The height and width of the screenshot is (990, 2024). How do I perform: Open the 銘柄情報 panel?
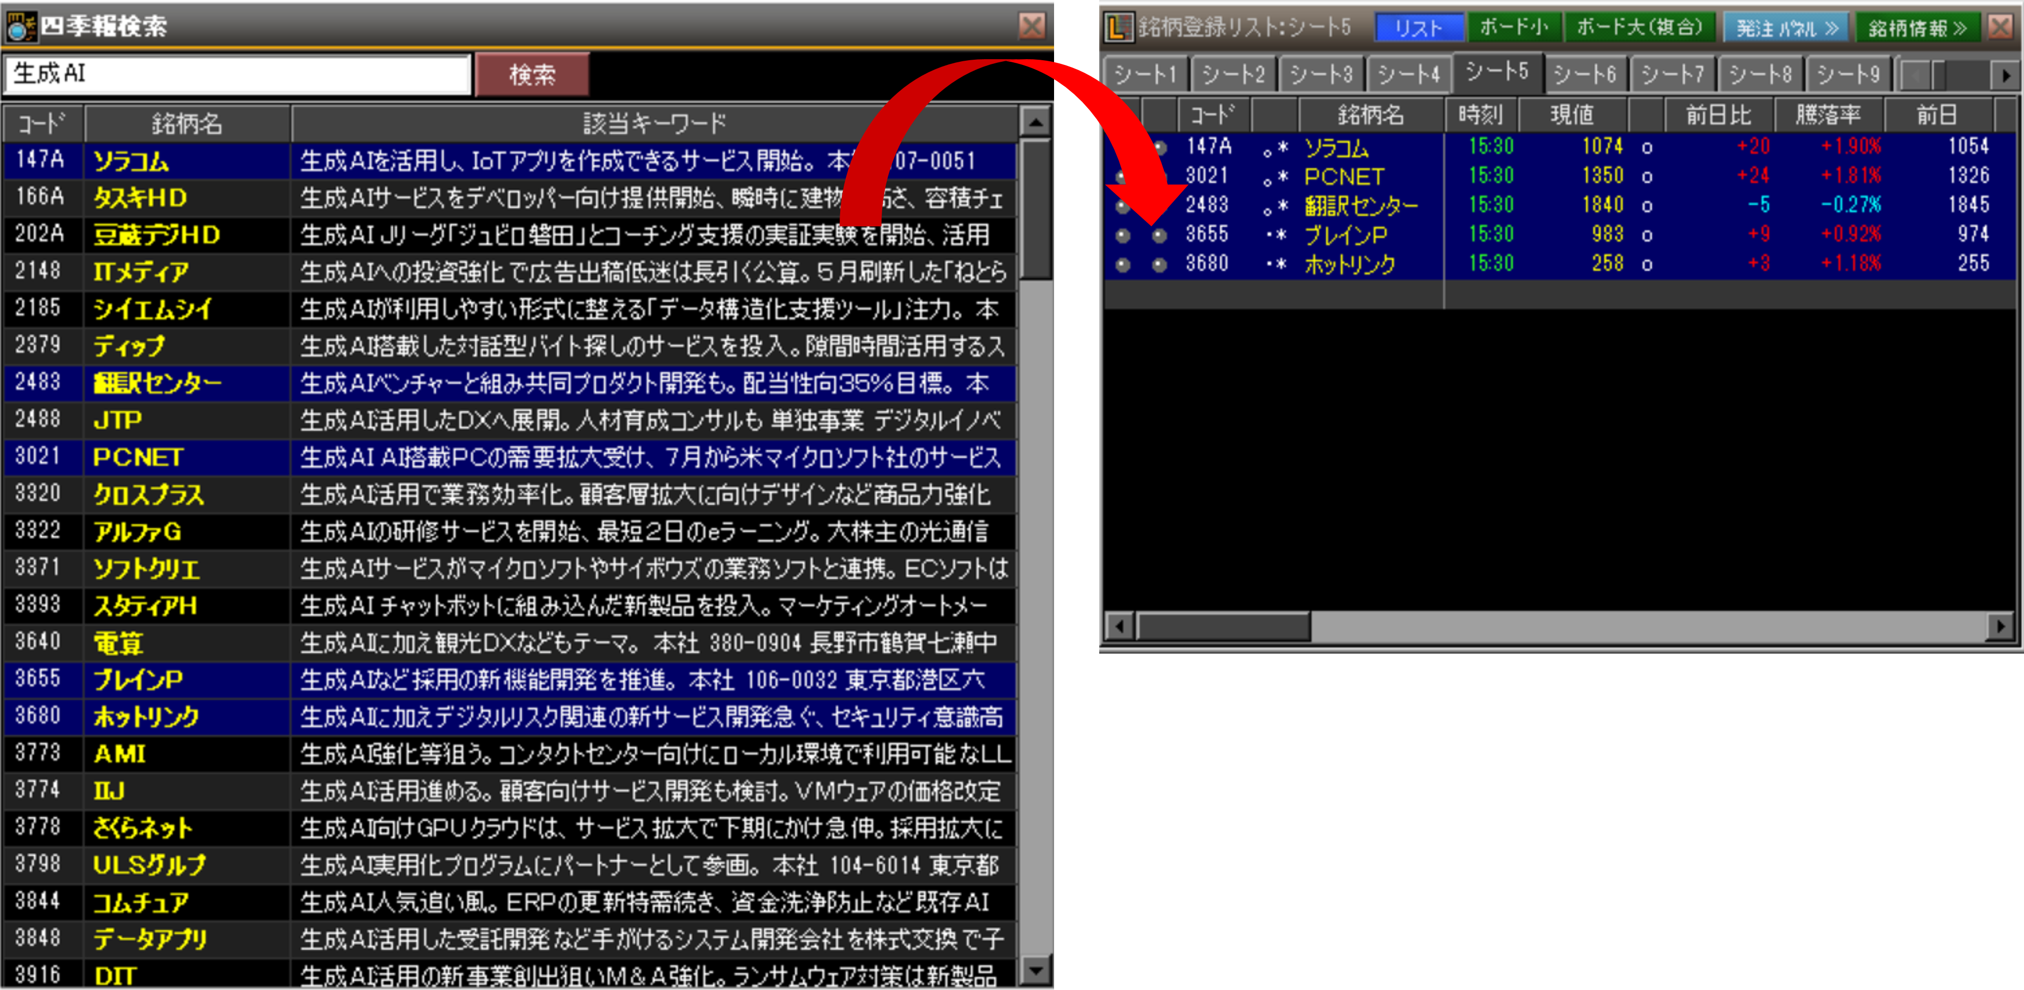(1918, 28)
